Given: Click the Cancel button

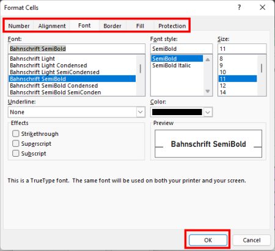Looking at the screenshot, I should pos(252,240).
